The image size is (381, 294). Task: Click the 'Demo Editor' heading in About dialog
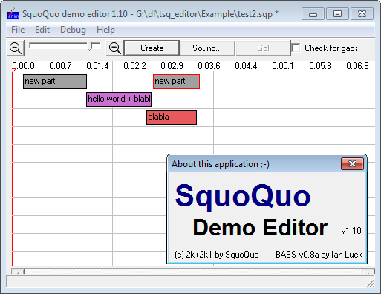[260, 228]
